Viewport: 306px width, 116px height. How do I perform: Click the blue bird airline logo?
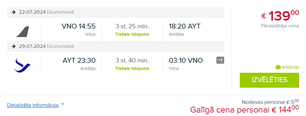22,66
